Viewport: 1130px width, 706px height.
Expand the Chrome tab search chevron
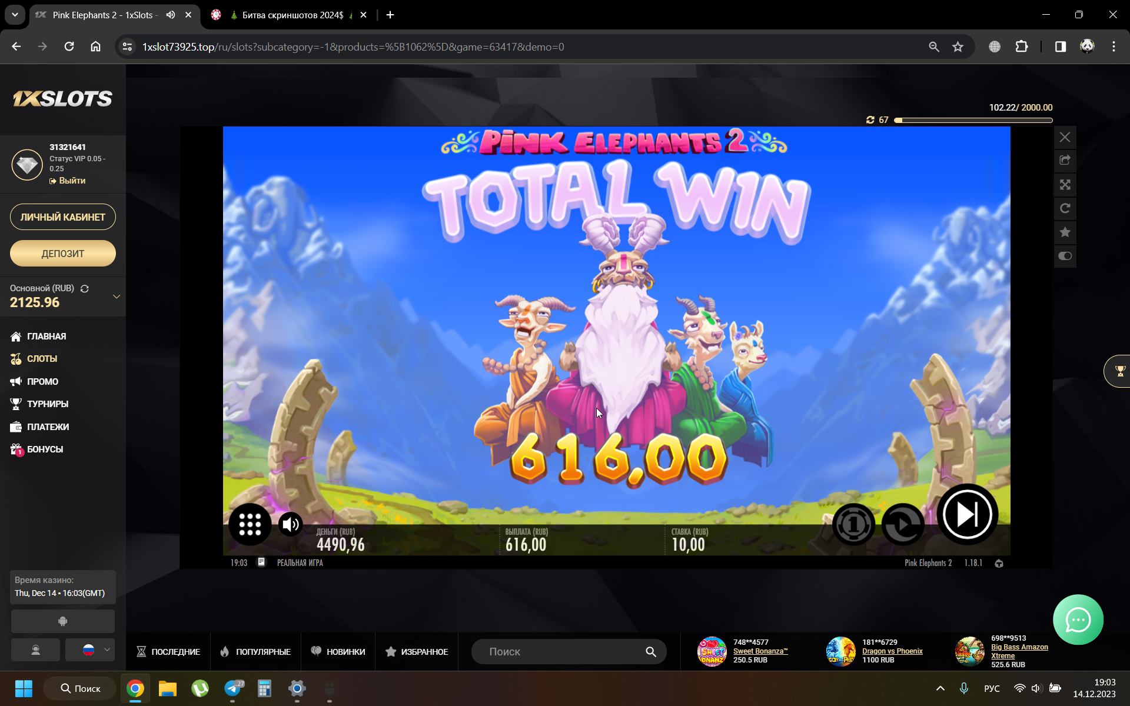click(x=15, y=15)
